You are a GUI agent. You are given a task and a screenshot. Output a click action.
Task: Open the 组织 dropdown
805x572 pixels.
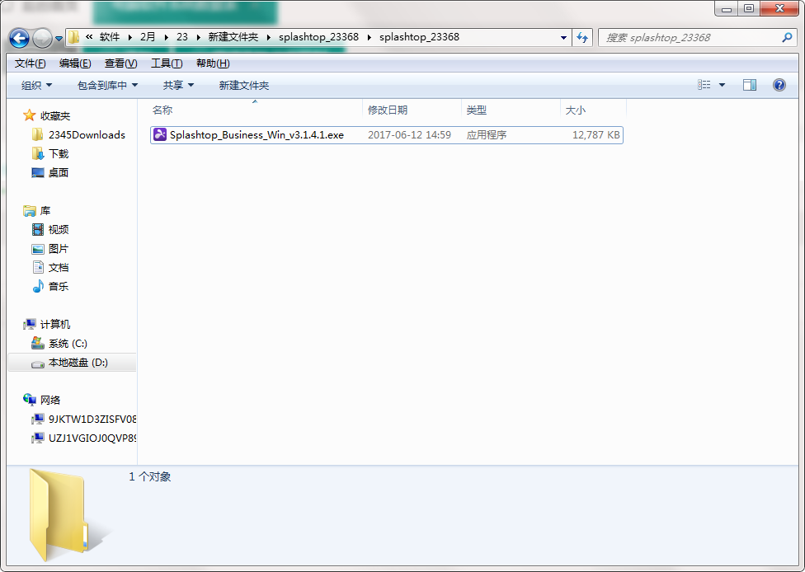coord(36,85)
